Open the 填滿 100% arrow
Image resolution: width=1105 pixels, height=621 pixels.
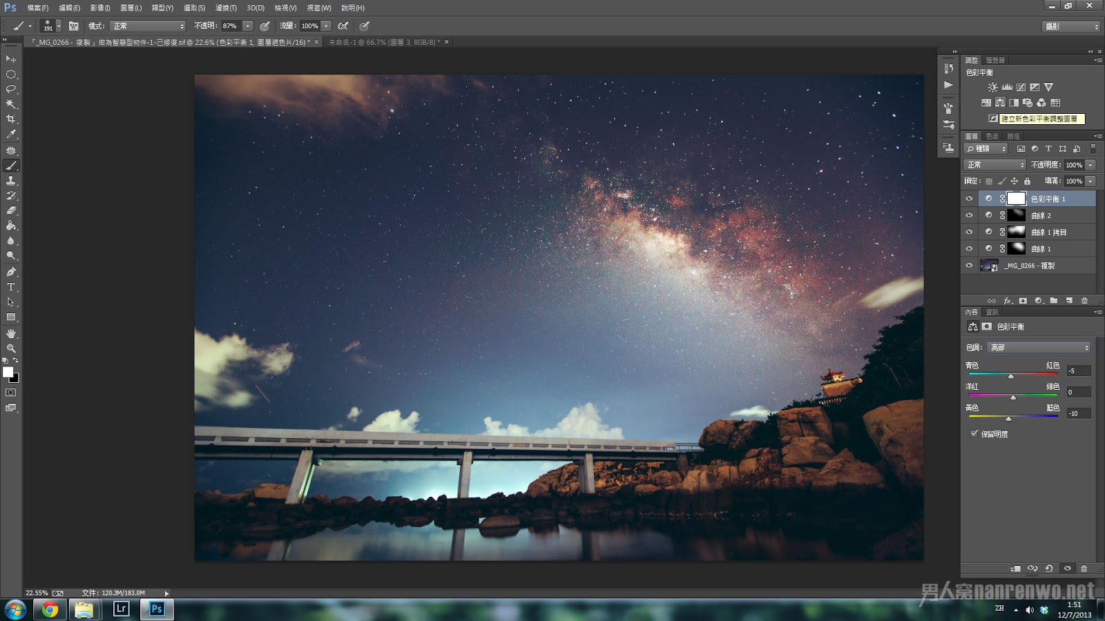click(1090, 181)
